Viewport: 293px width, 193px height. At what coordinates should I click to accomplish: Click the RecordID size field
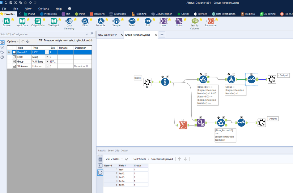point(53,52)
